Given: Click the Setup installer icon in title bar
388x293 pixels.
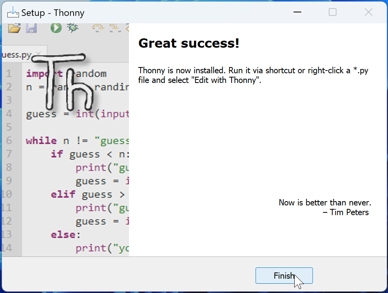Looking at the screenshot, I should click(x=13, y=12).
